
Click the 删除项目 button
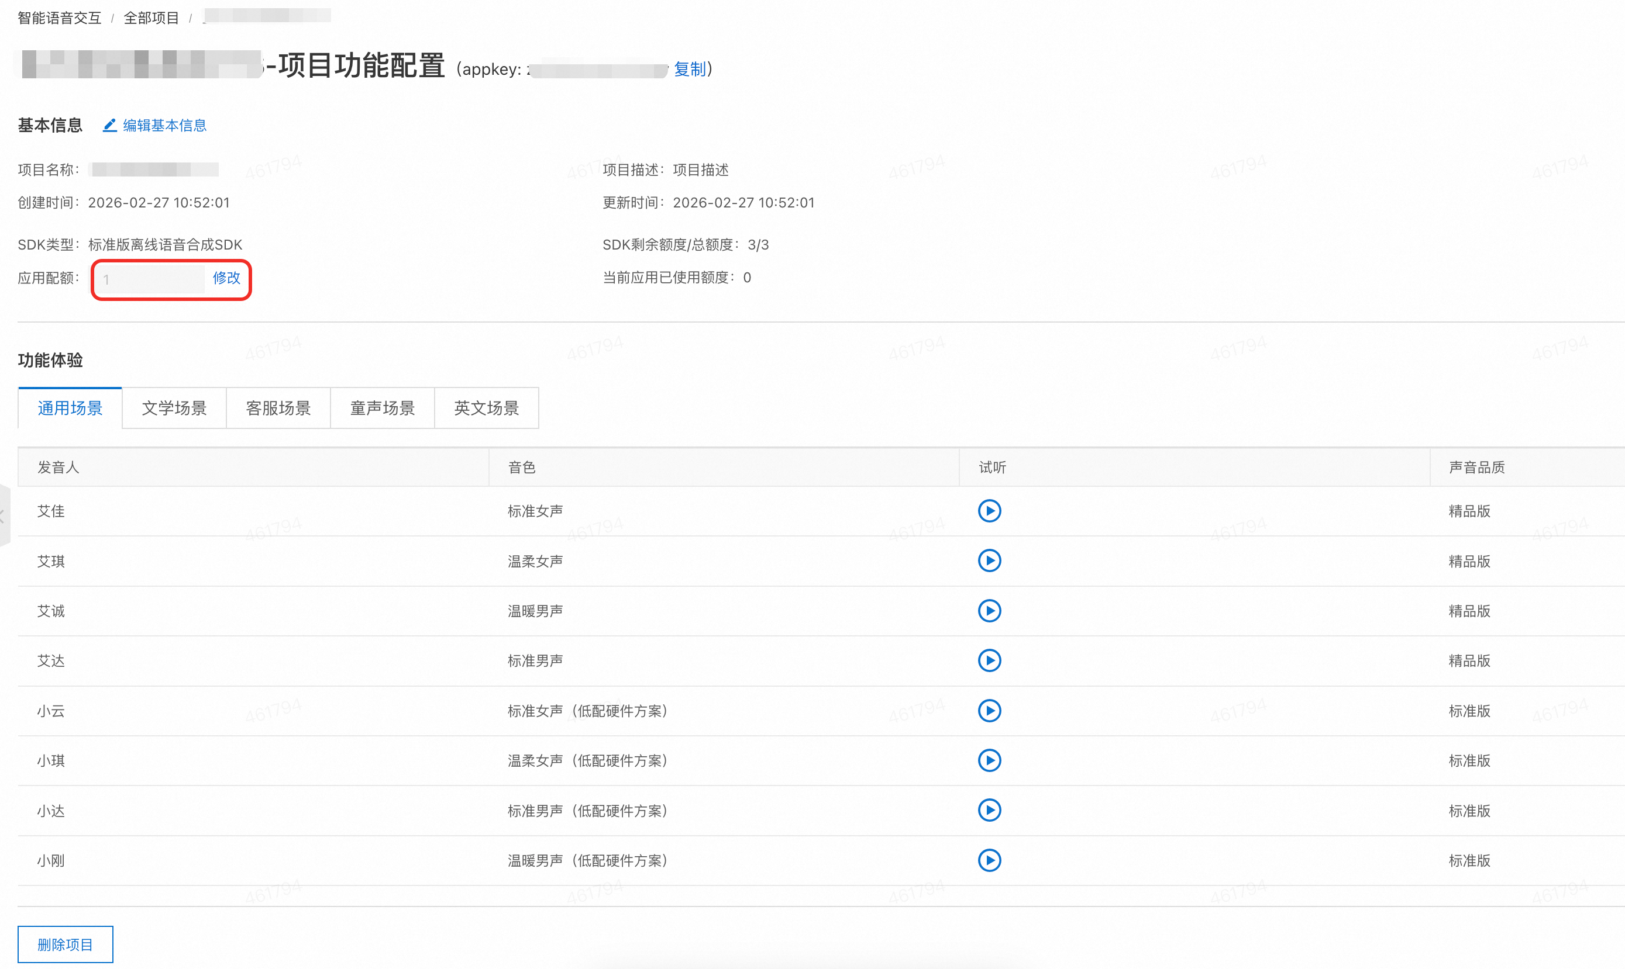click(x=65, y=944)
